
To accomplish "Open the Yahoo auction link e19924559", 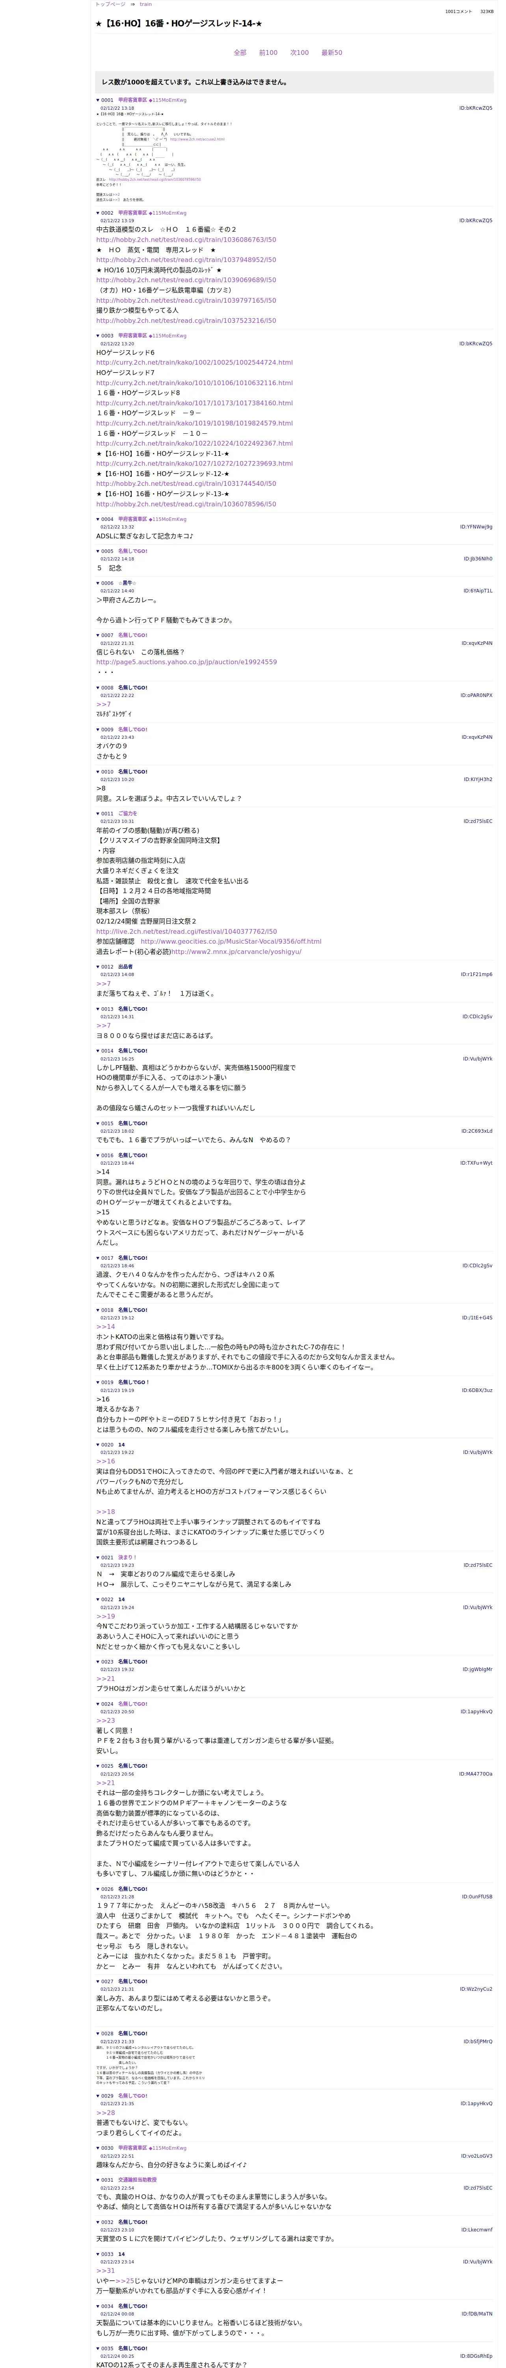I will [186, 662].
